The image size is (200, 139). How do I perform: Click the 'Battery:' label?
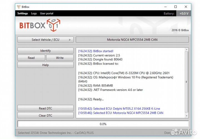click(169, 14)
